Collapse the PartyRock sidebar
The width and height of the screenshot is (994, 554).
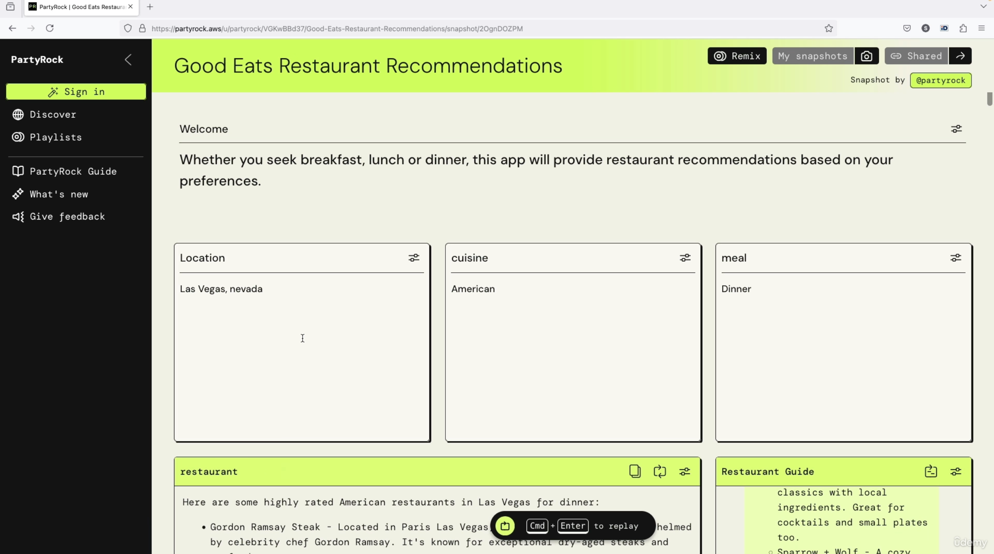(128, 60)
